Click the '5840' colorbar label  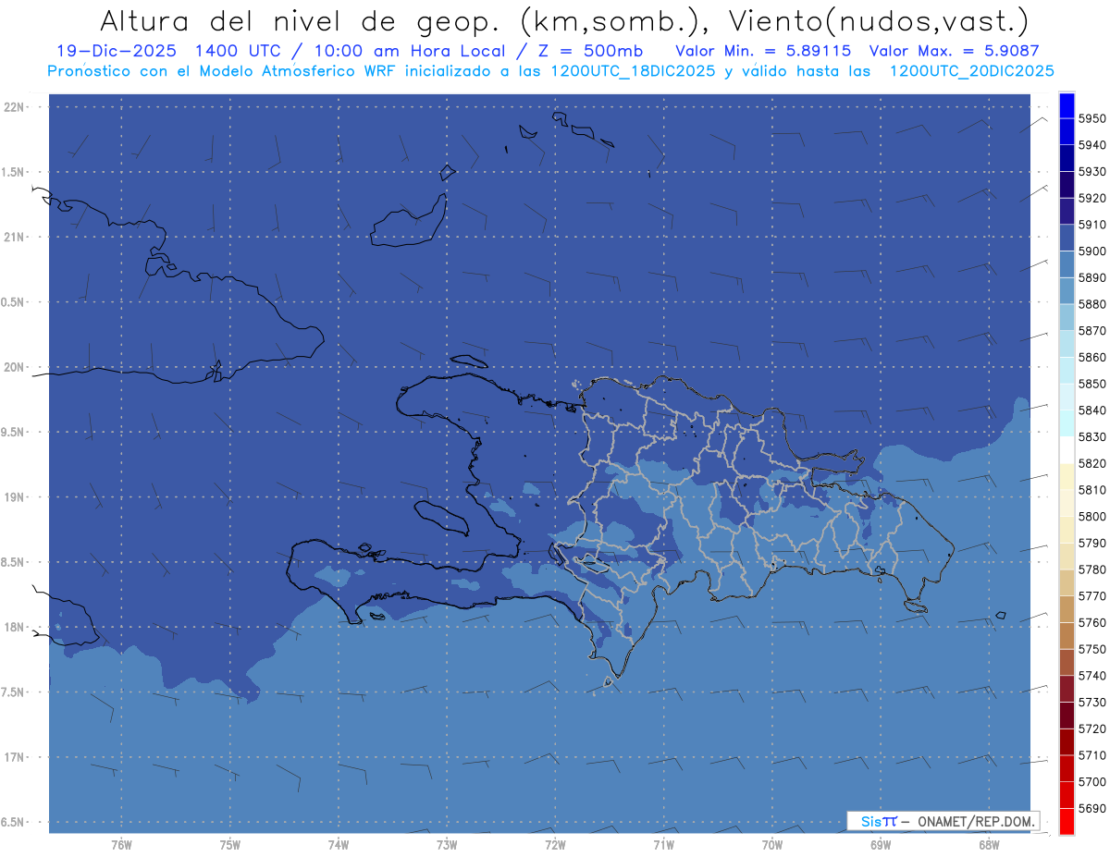click(x=1092, y=410)
